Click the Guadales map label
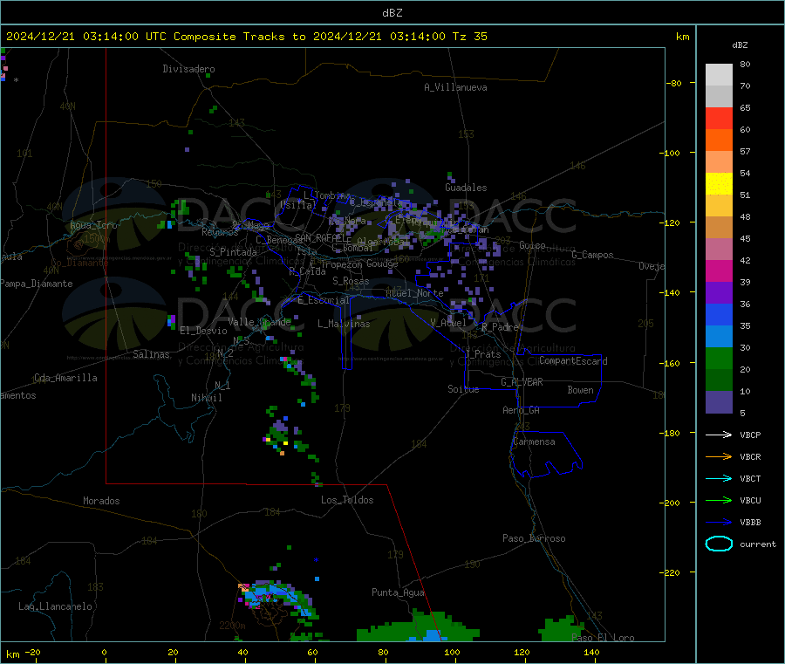Screen dimensions: 785x664 [x=466, y=188]
